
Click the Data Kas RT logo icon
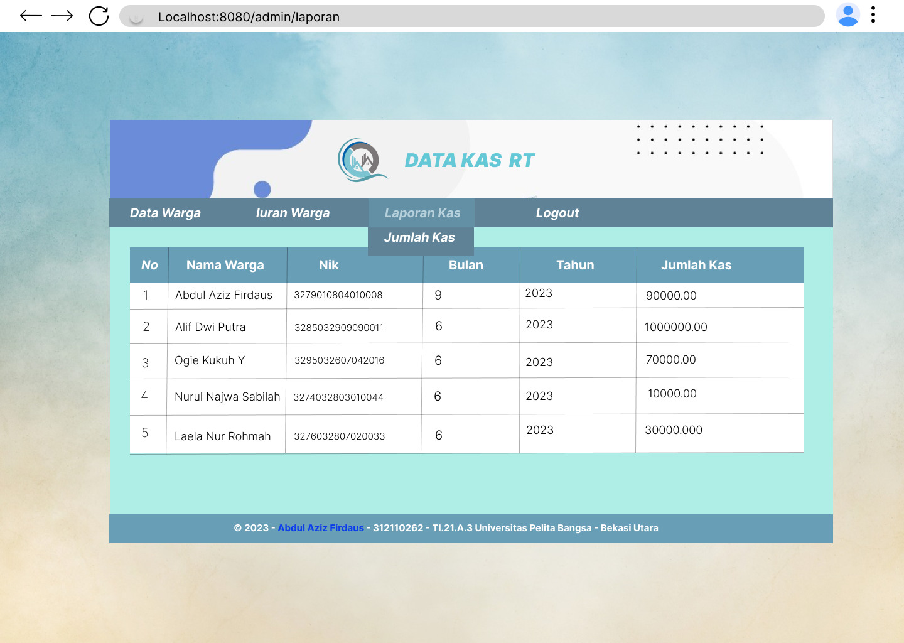click(x=363, y=161)
